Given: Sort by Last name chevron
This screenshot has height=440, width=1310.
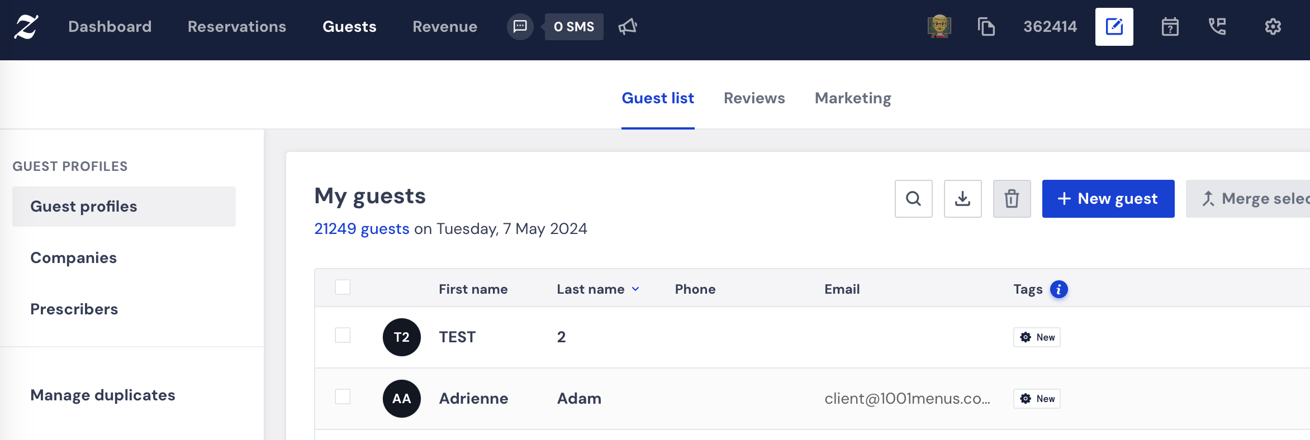Looking at the screenshot, I should 635,289.
